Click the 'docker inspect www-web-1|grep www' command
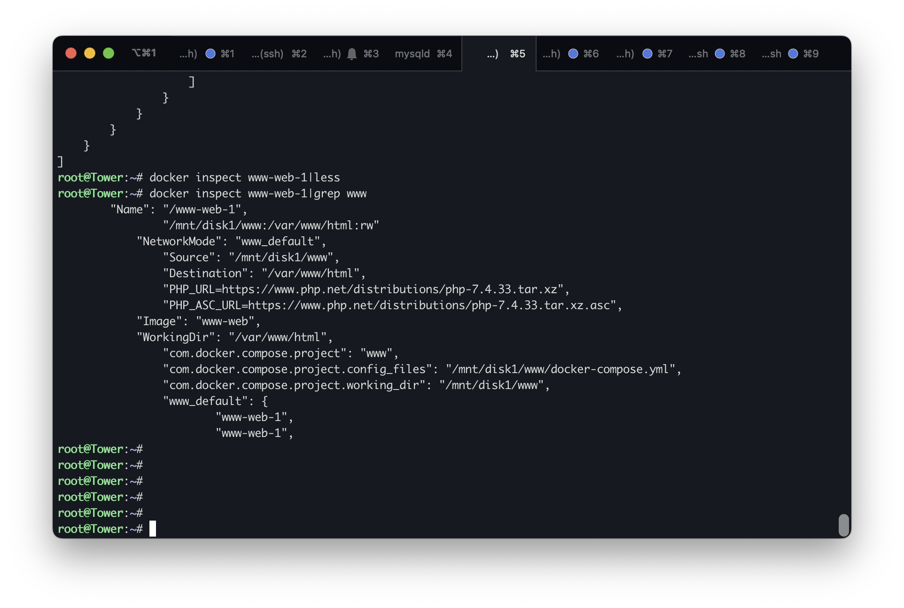Viewport: 904px width, 608px height. [x=258, y=194]
